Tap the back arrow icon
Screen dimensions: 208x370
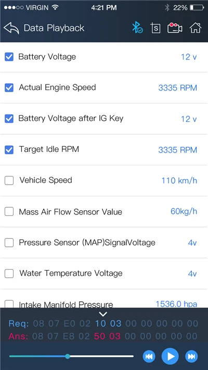pos(11,28)
